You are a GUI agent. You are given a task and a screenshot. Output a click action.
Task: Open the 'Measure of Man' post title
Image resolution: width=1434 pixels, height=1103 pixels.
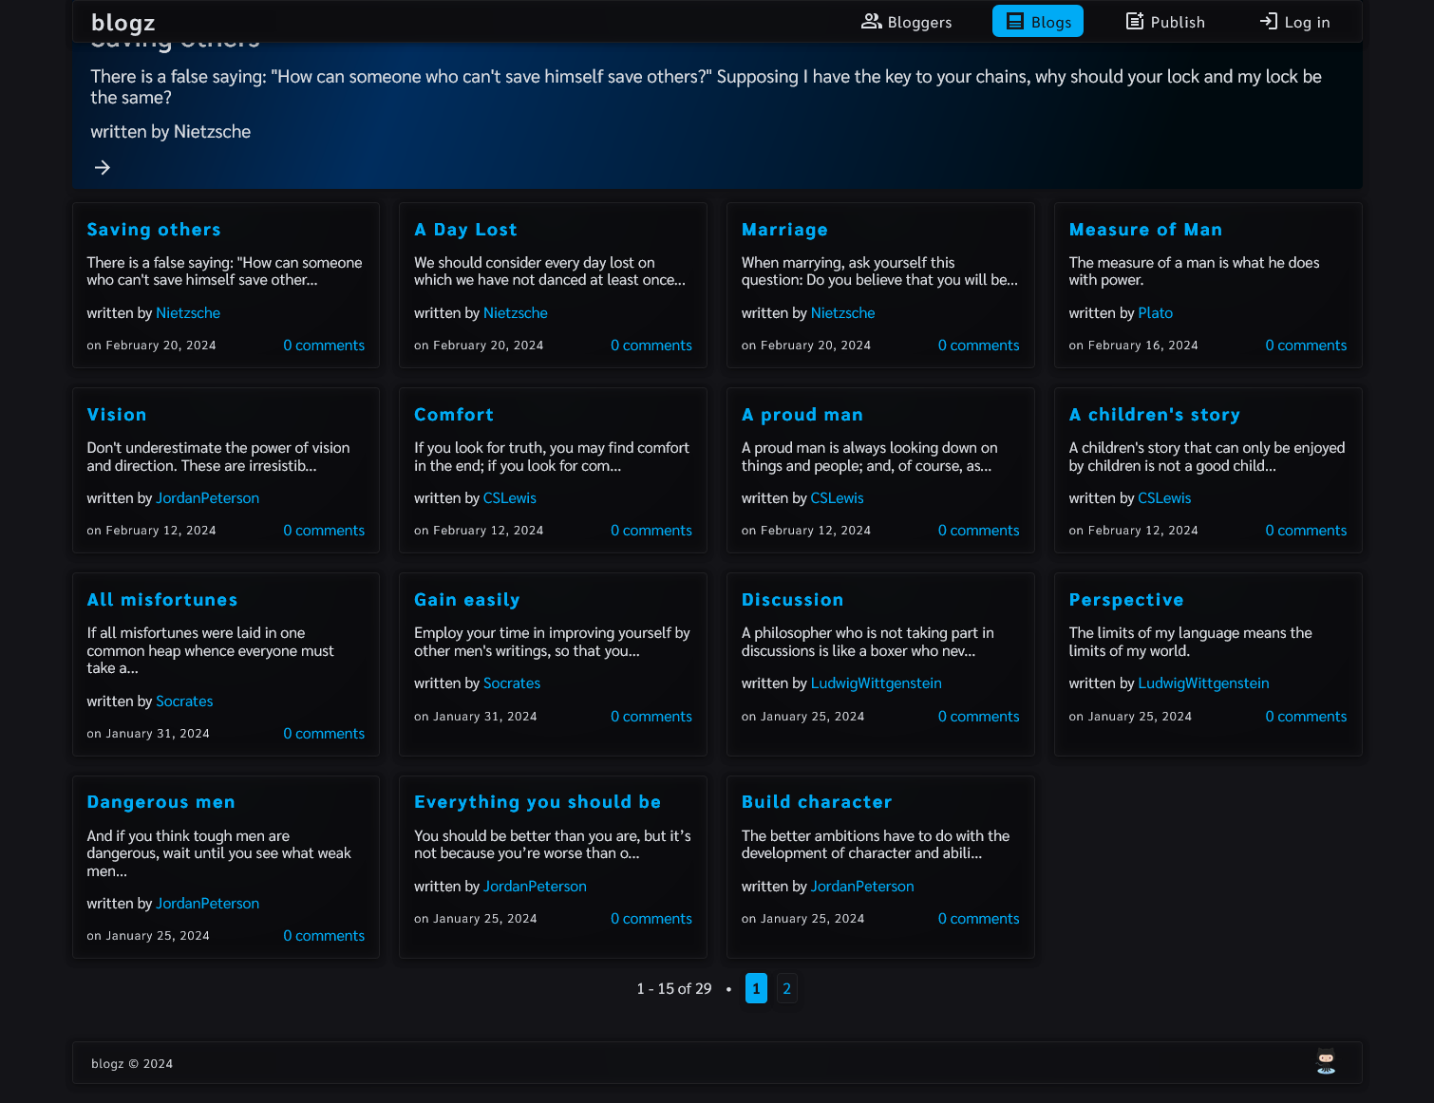(1144, 230)
